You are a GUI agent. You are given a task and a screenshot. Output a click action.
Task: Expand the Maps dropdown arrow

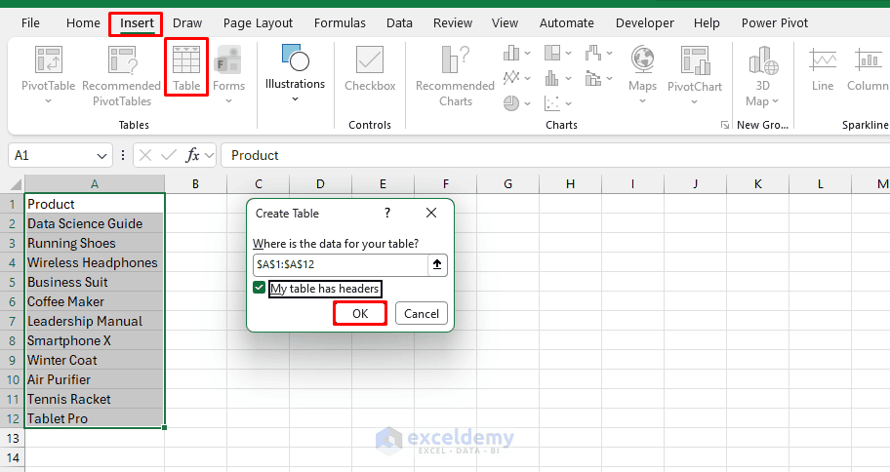[642, 101]
